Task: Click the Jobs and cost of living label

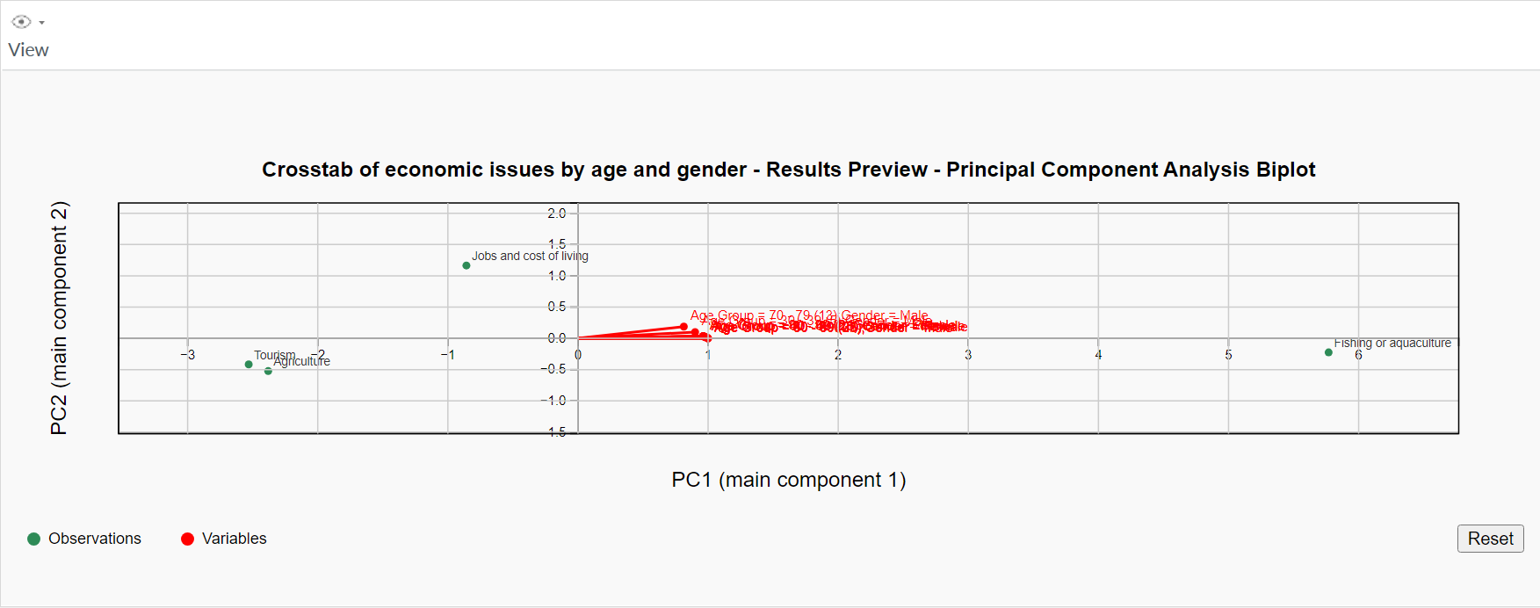Action: [x=530, y=256]
